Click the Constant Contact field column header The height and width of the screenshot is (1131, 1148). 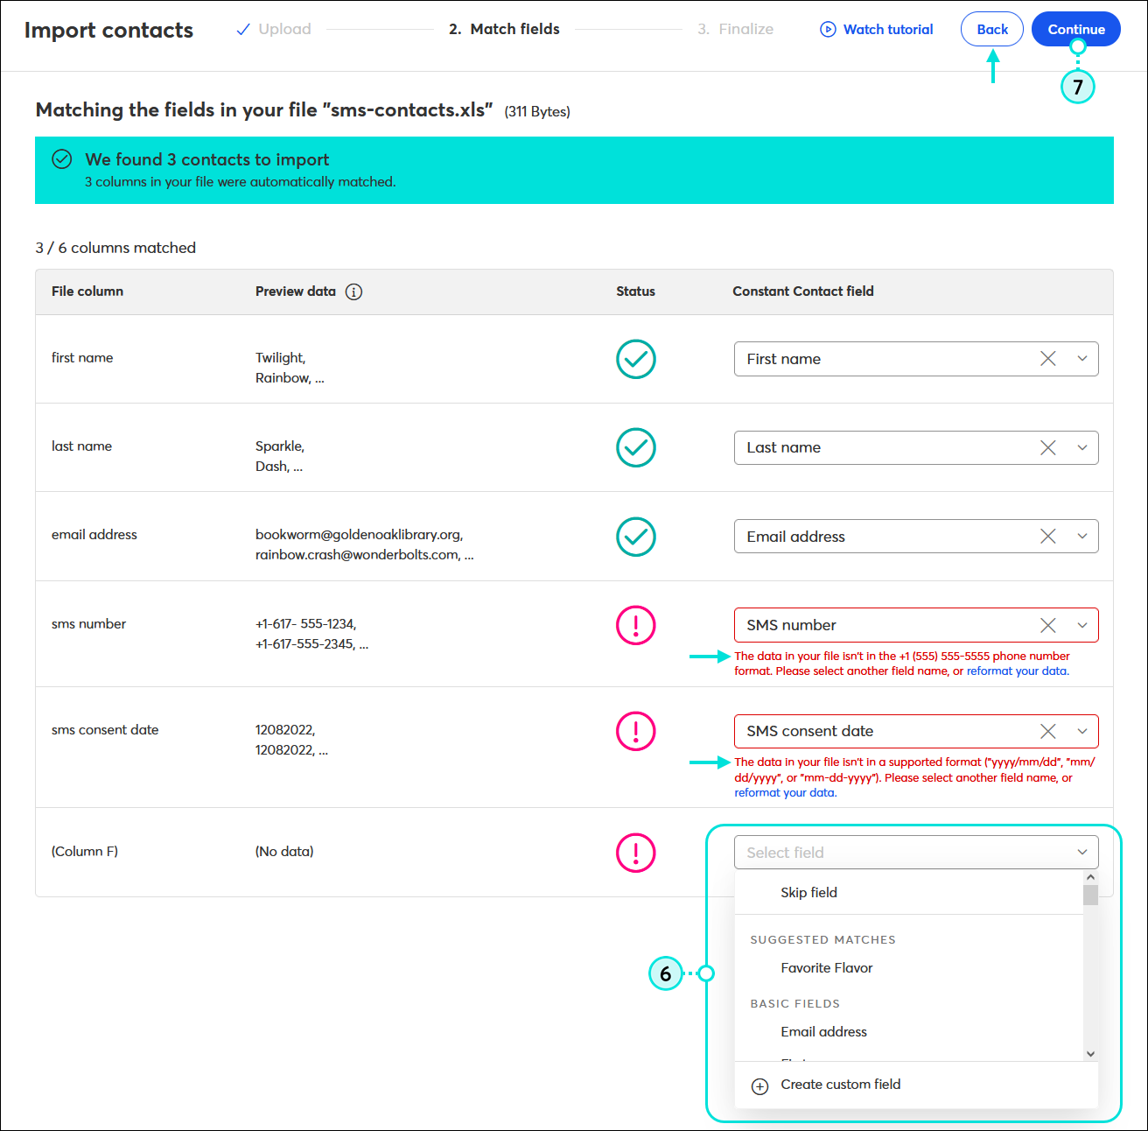803,292
